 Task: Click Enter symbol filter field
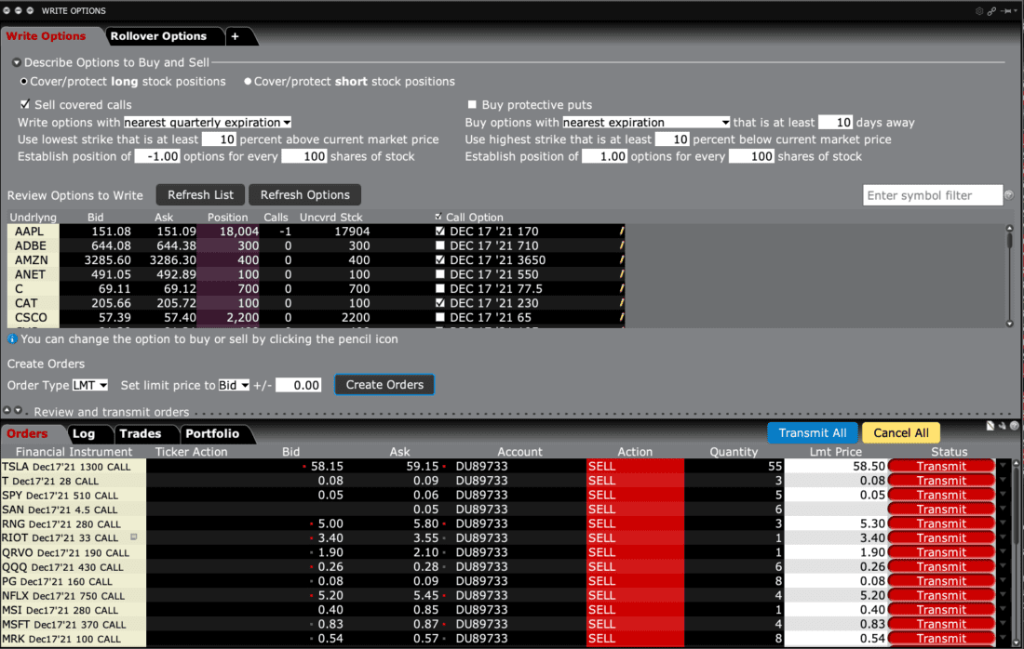tap(933, 195)
